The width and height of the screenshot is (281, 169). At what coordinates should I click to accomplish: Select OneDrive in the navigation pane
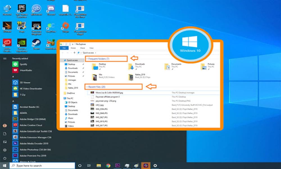69,93
